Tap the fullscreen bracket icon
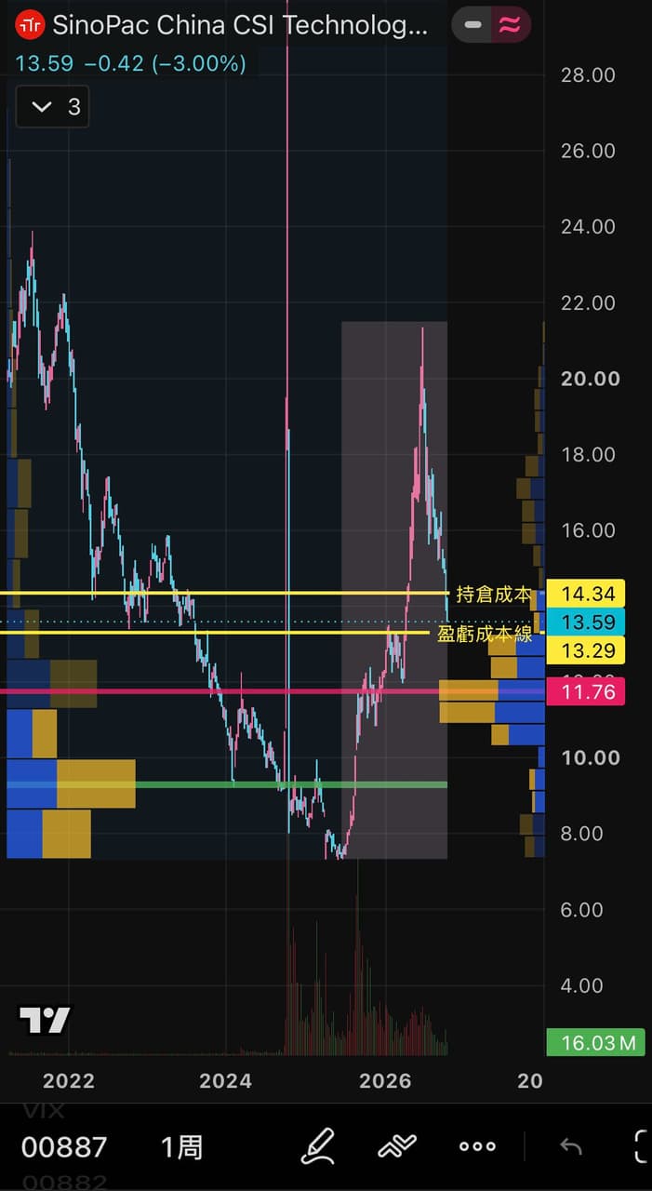 coord(641,1146)
